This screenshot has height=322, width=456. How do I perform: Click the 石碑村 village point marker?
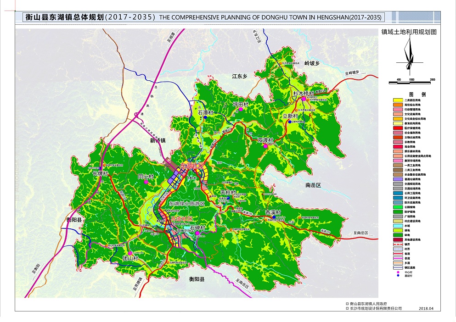[x=197, y=234]
